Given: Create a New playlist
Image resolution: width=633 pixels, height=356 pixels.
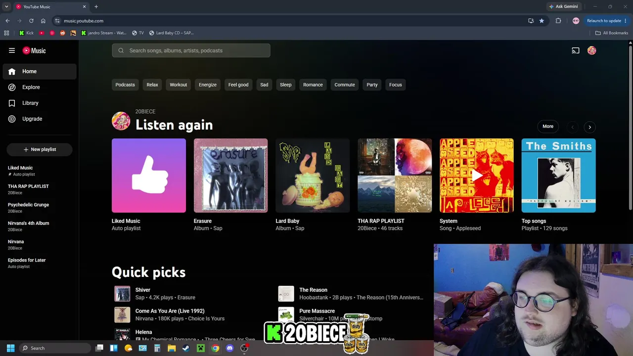Looking at the screenshot, I should tap(40, 149).
